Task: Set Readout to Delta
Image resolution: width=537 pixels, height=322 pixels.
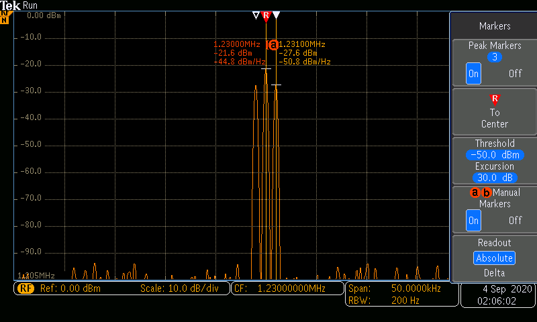Action: click(x=494, y=273)
